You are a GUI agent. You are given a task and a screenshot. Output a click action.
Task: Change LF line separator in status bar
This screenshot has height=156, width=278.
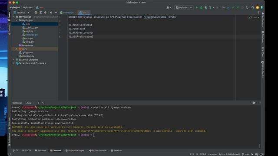[197, 154]
